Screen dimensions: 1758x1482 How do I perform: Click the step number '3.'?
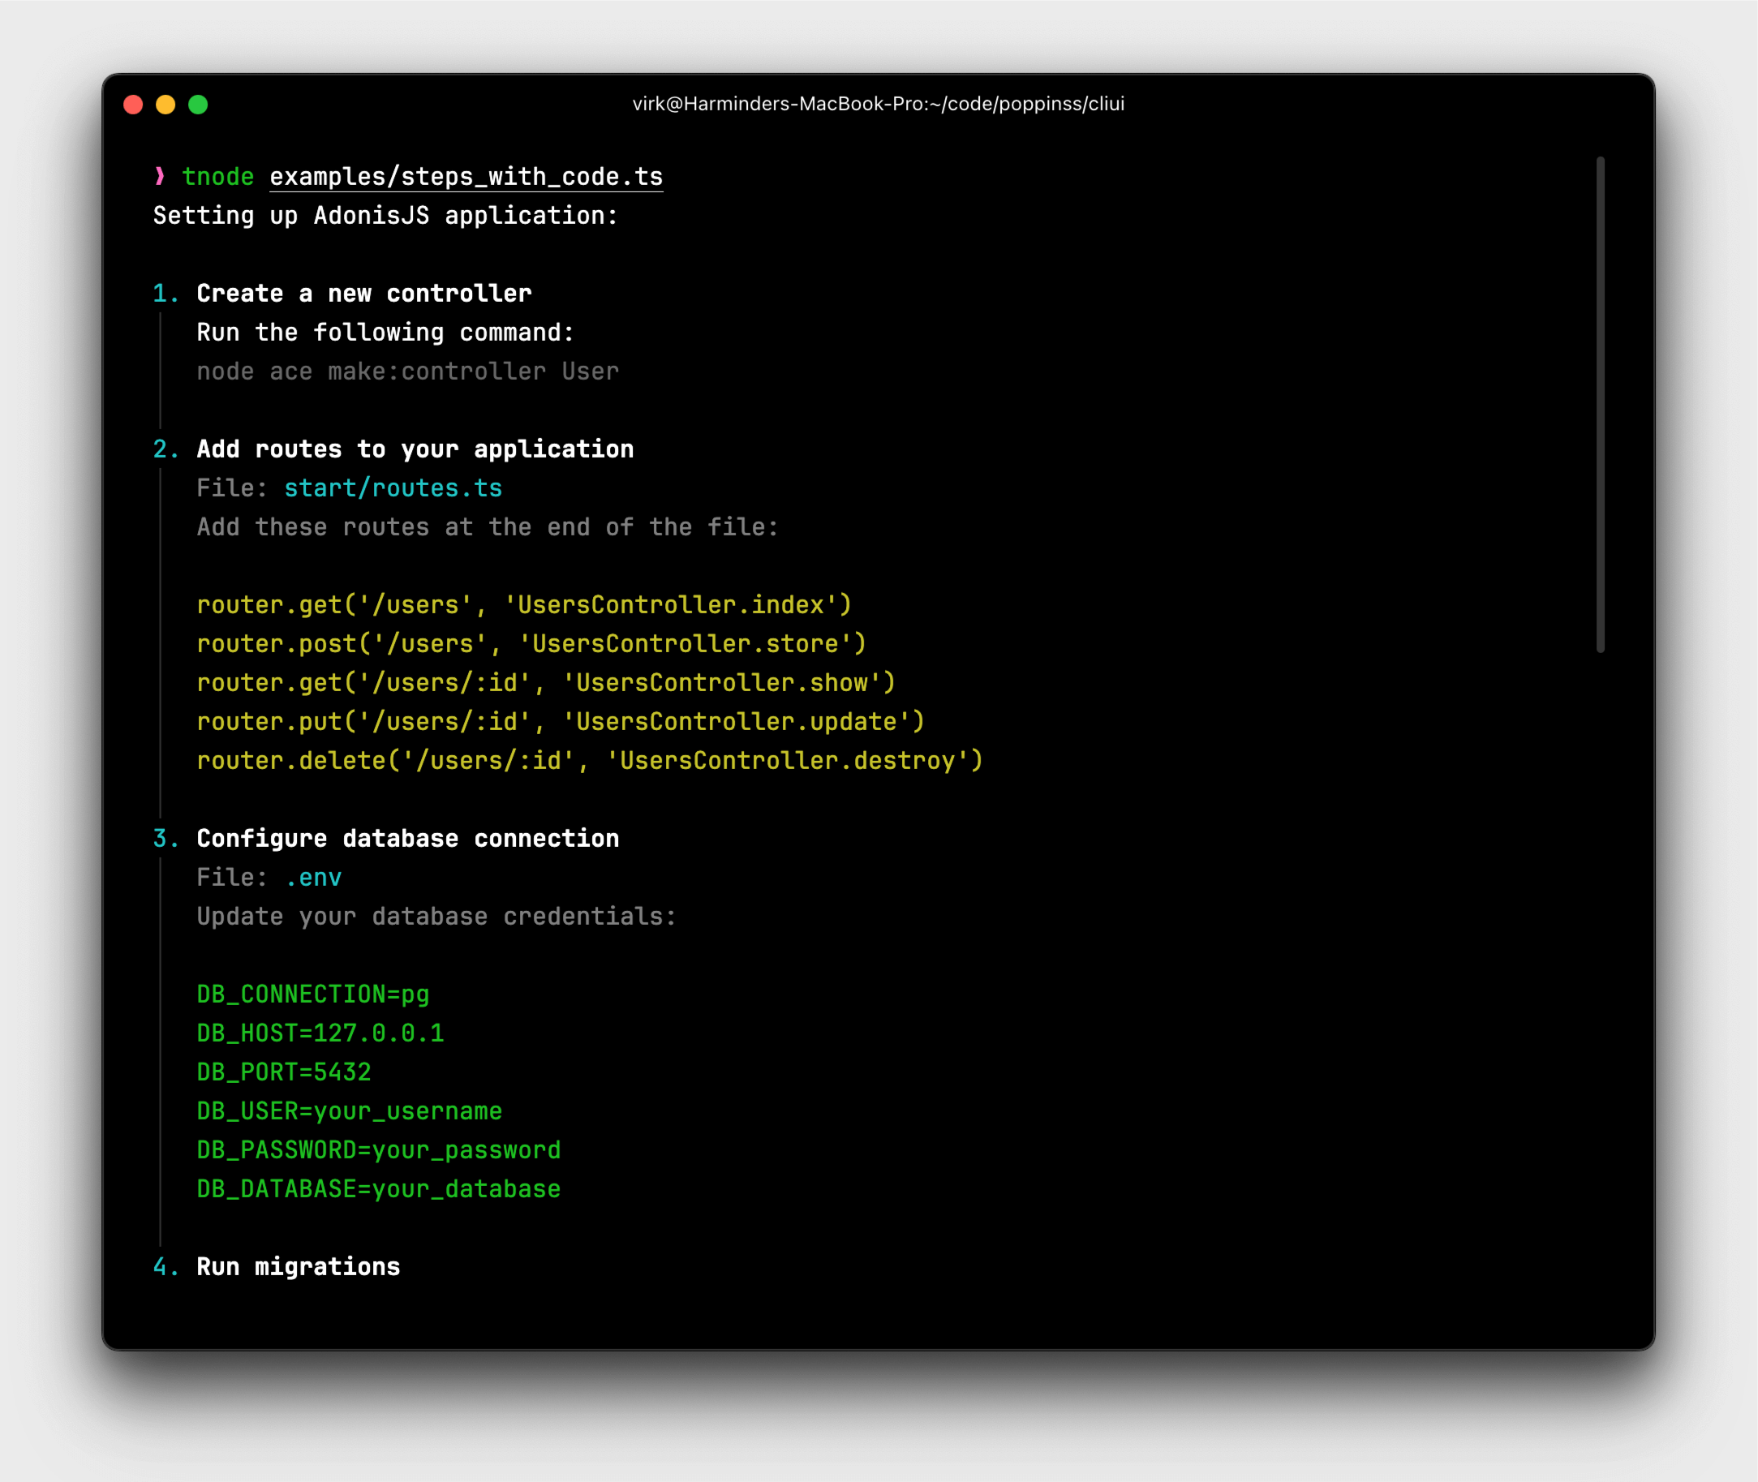click(165, 839)
